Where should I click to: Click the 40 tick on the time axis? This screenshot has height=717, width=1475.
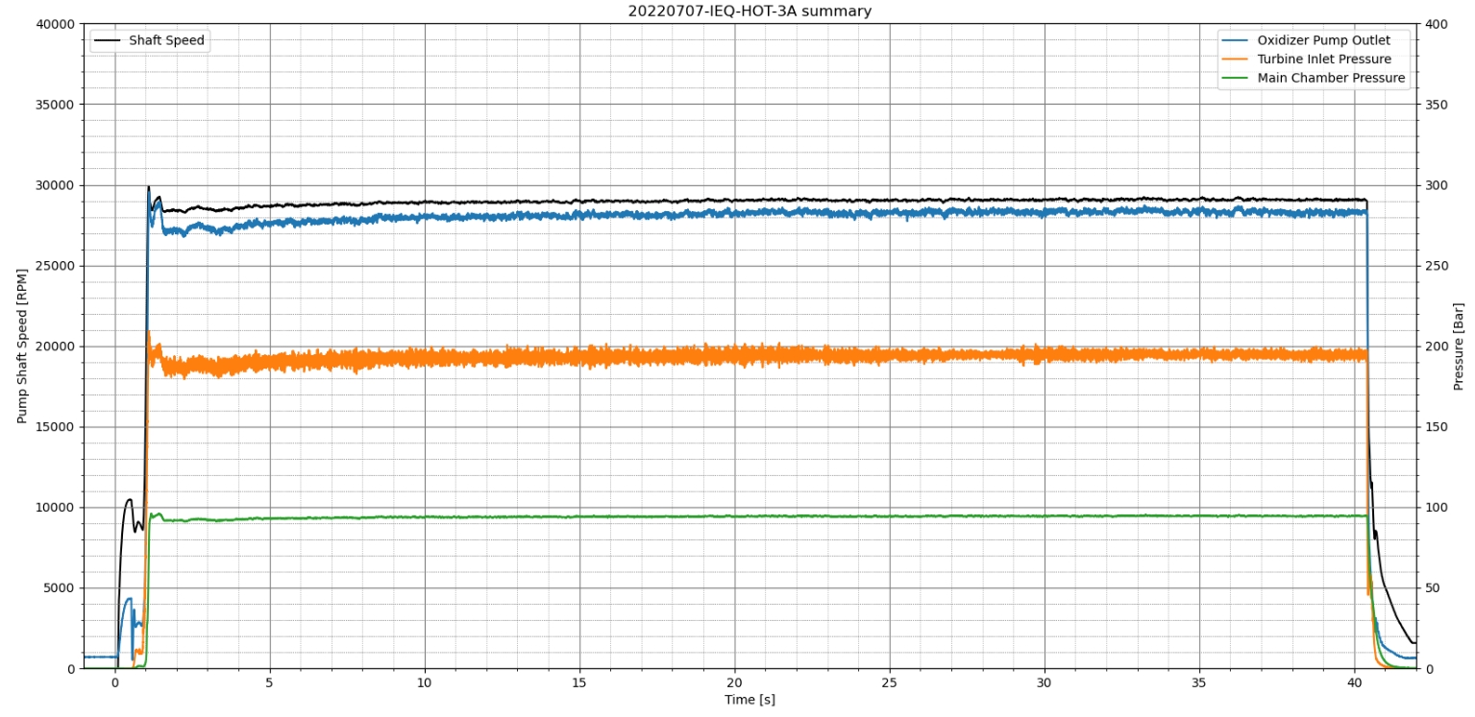click(1354, 682)
